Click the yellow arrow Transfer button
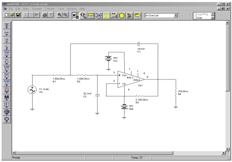The width and height of the screenshot is (232, 162). pyautogui.click(x=137, y=15)
